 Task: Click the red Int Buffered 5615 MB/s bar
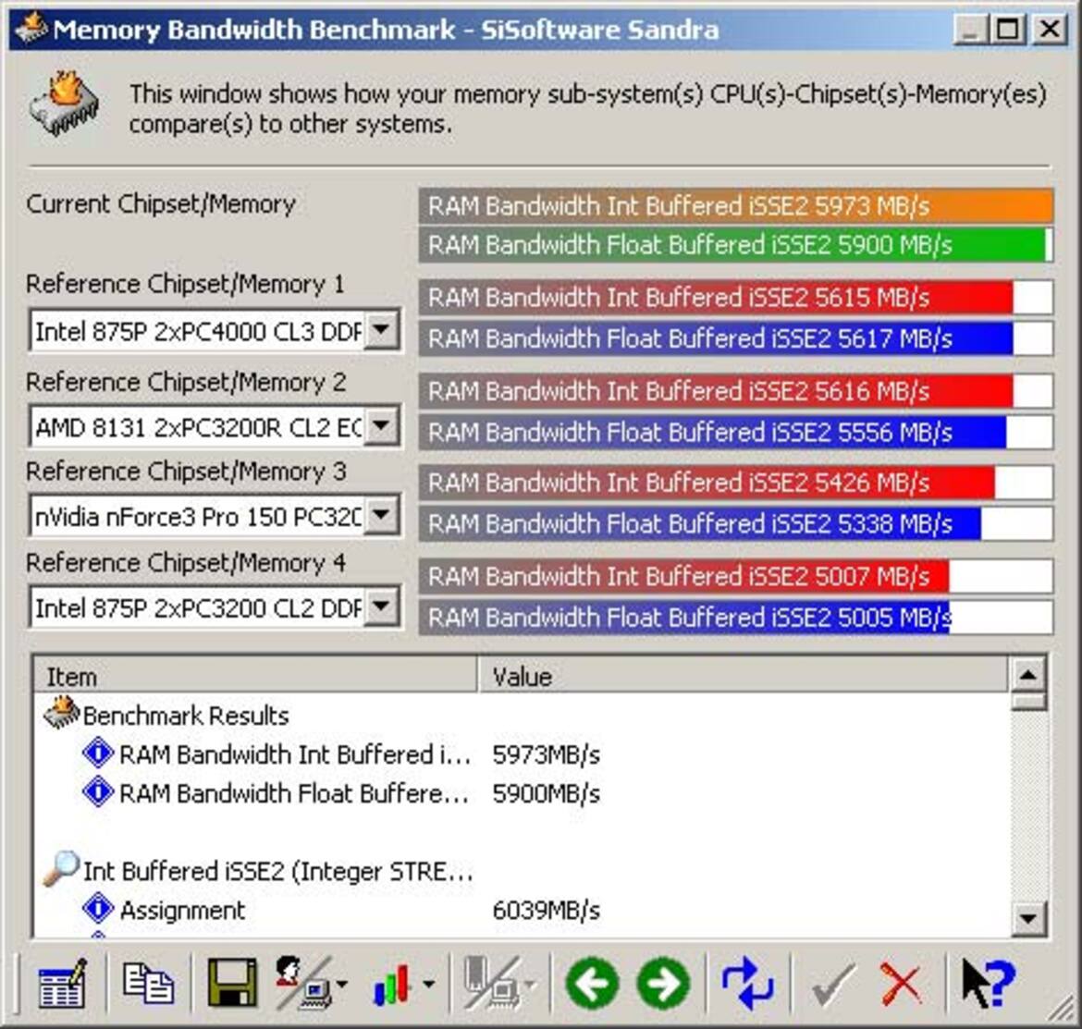[x=735, y=298]
